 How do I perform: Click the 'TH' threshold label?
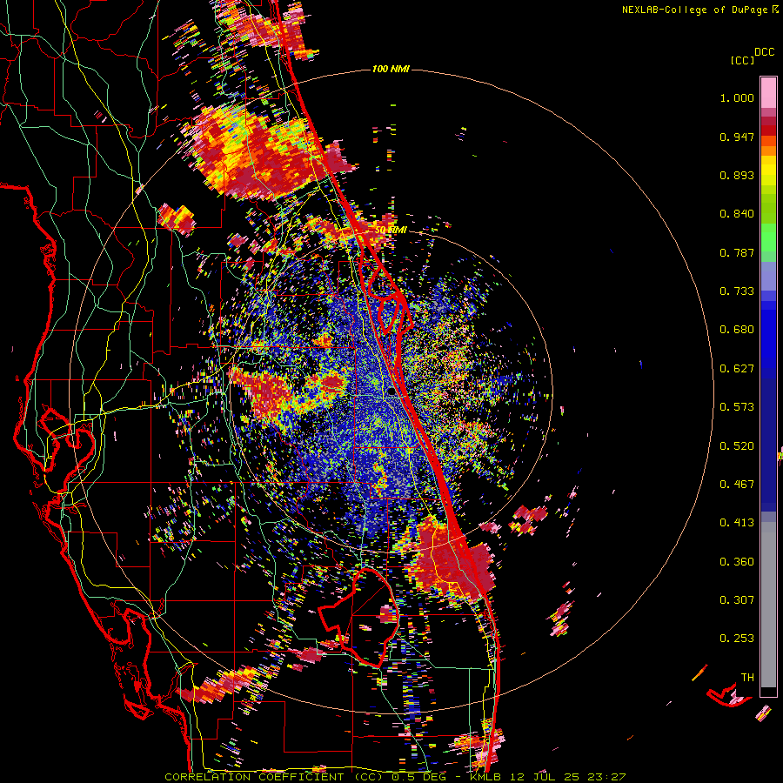[x=747, y=678]
